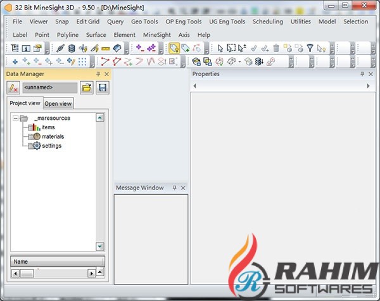Click the purple multiple points minus icon
Image resolution: width=380 pixels, height=301 pixels.
tap(152, 48)
